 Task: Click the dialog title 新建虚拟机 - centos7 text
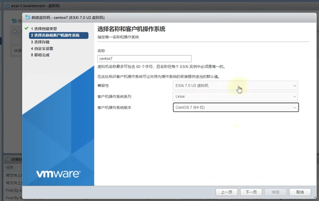coord(68,18)
